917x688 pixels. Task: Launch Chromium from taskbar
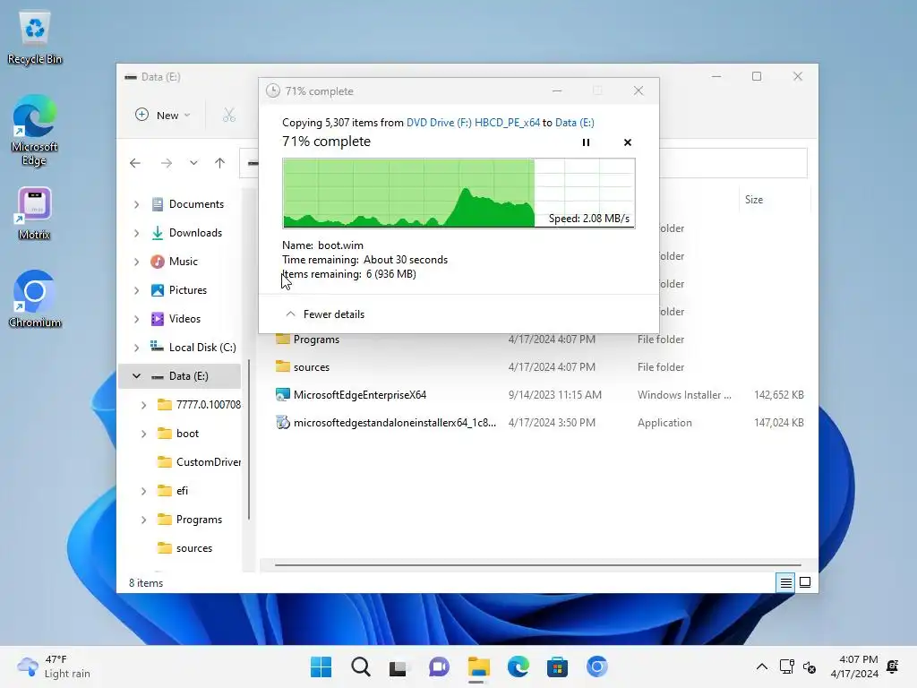click(597, 666)
